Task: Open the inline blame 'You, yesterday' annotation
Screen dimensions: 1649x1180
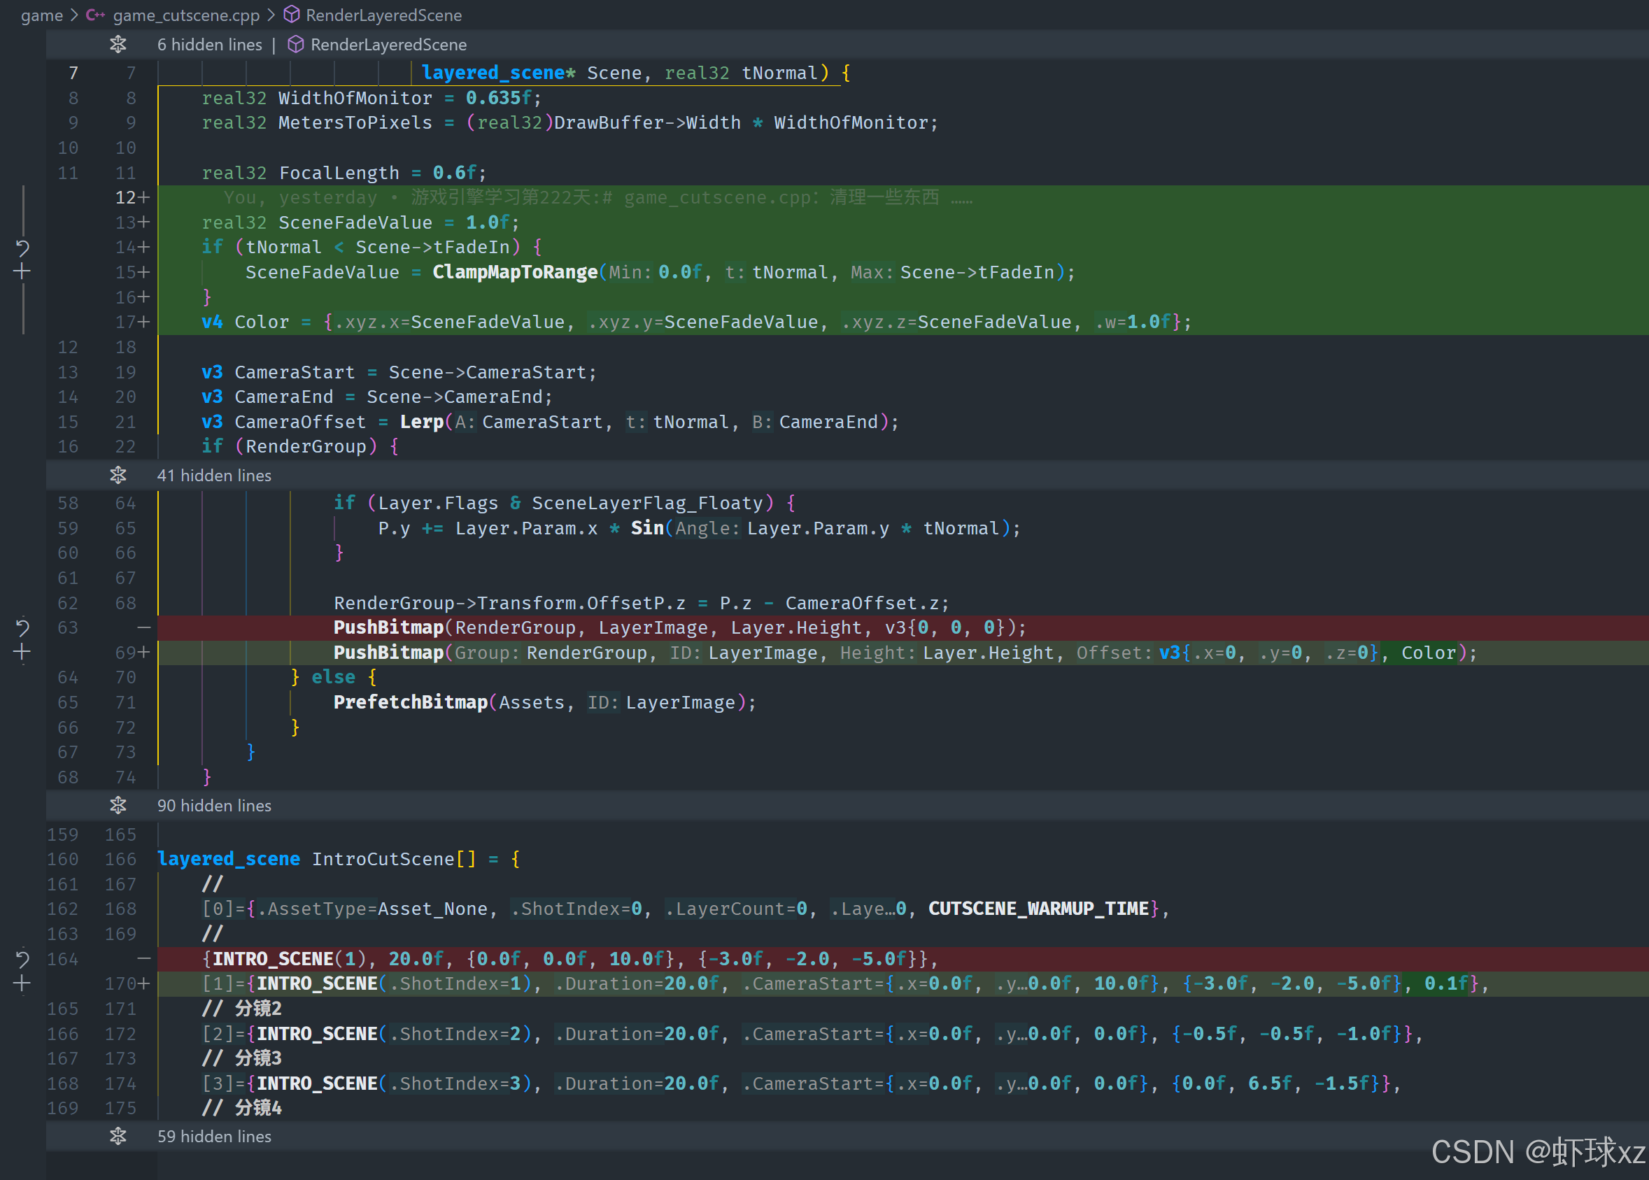Action: [300, 198]
